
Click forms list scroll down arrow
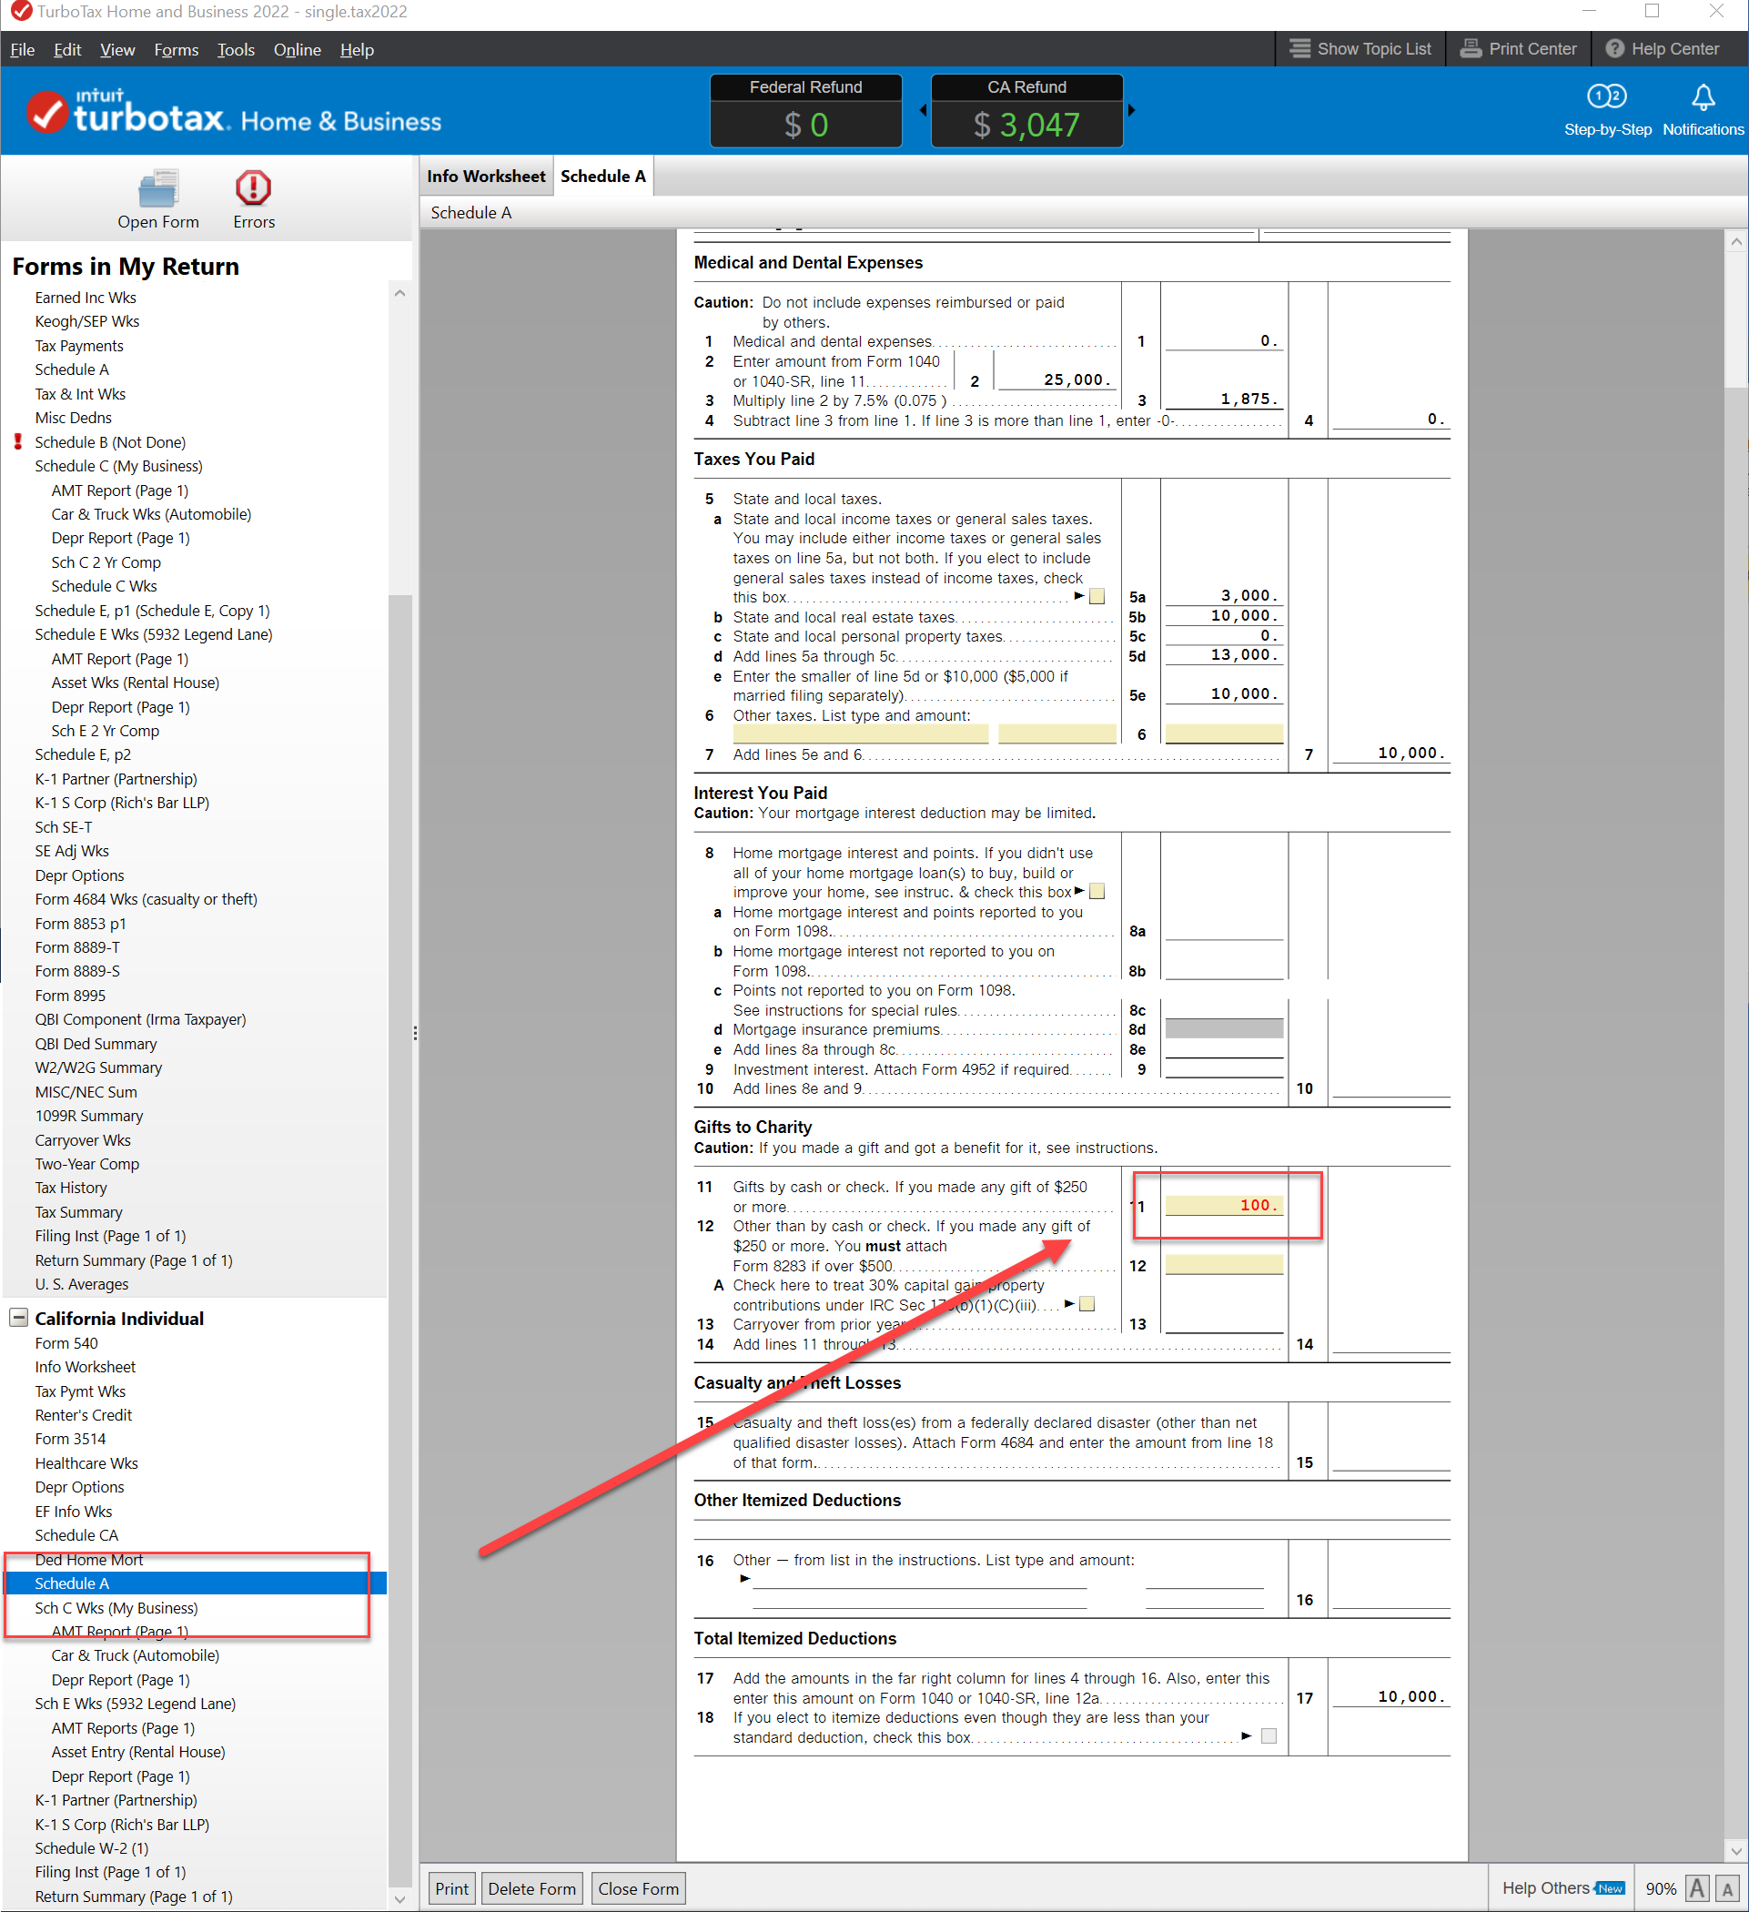point(399,1898)
